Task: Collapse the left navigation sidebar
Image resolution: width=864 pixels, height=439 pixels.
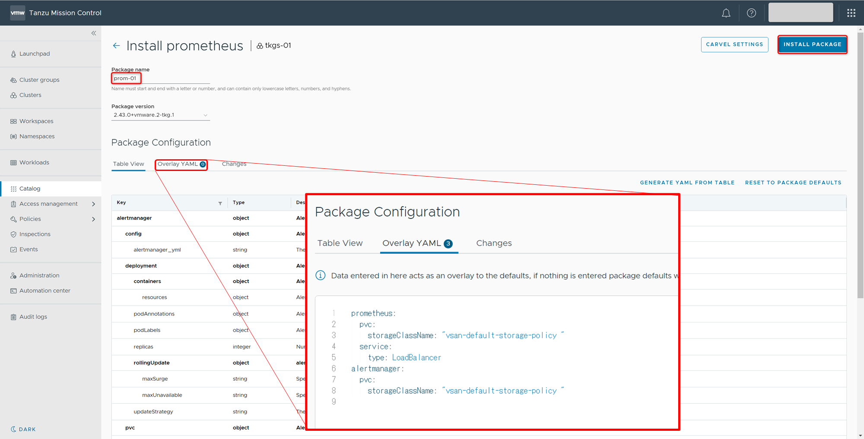Action: (x=94, y=33)
